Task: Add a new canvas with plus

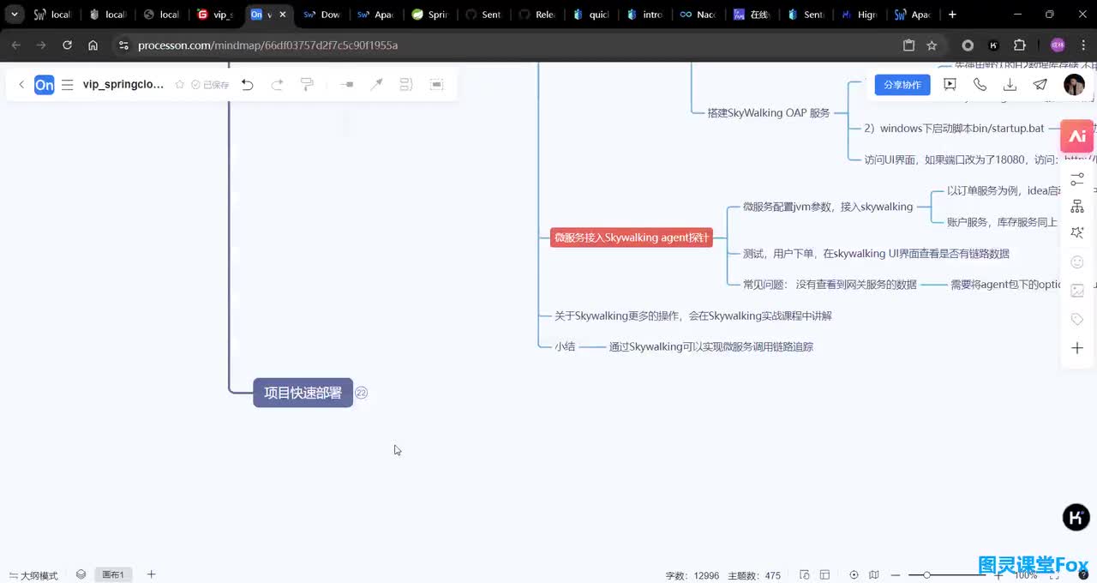Action: tap(152, 574)
